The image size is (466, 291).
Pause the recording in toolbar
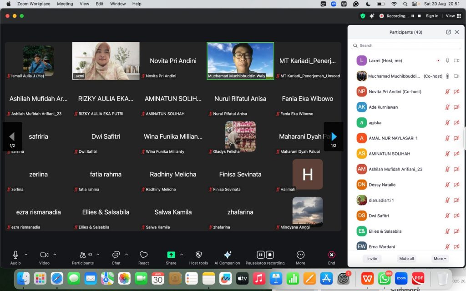(x=261, y=255)
